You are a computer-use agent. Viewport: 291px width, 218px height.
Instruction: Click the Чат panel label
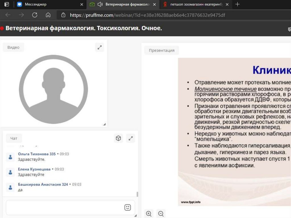(x=14, y=138)
